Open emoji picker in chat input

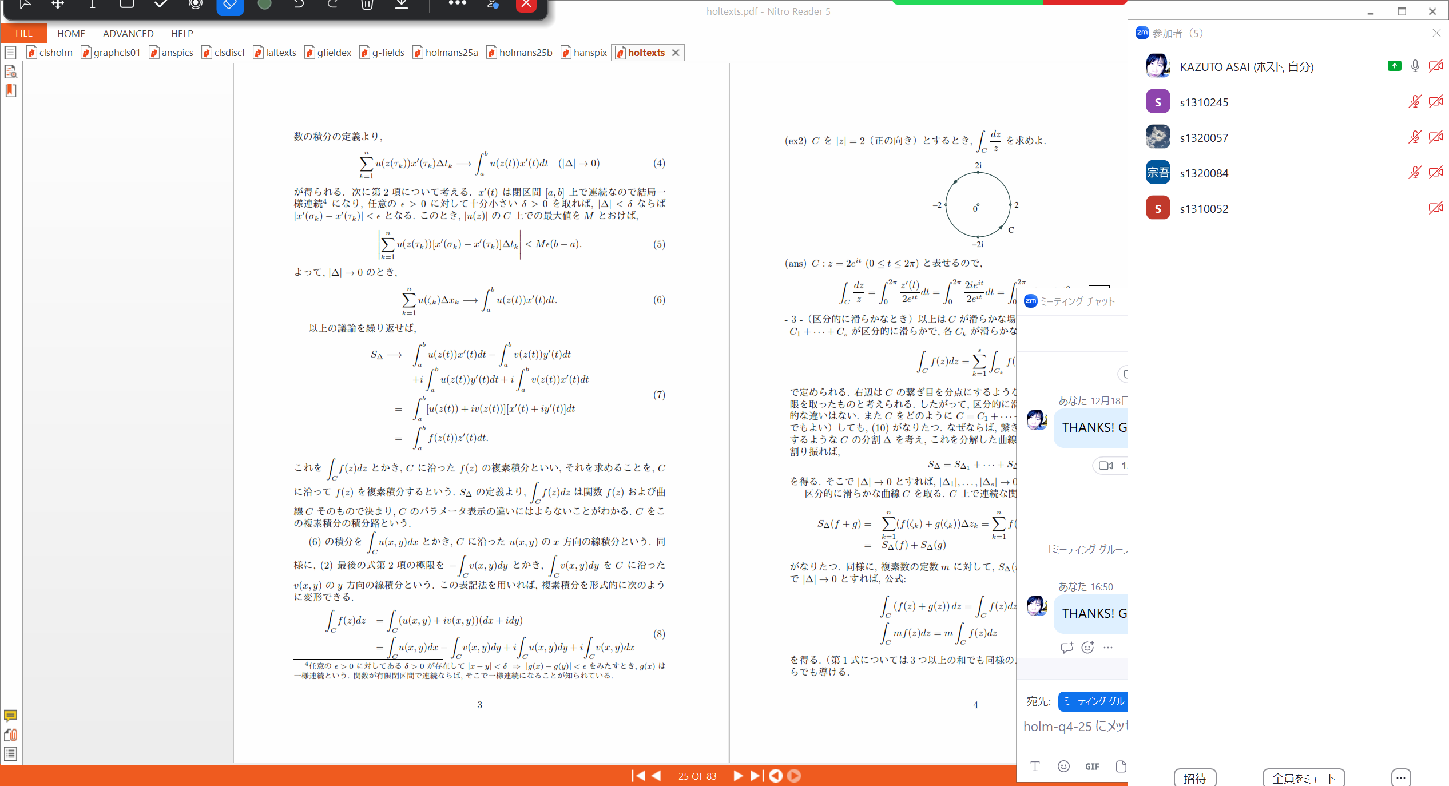(x=1063, y=767)
